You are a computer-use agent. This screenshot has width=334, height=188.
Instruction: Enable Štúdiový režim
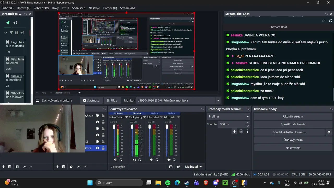point(293,140)
